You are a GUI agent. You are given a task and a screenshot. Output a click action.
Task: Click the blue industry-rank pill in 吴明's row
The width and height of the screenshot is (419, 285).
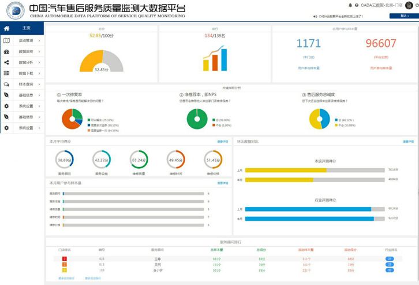(390, 264)
